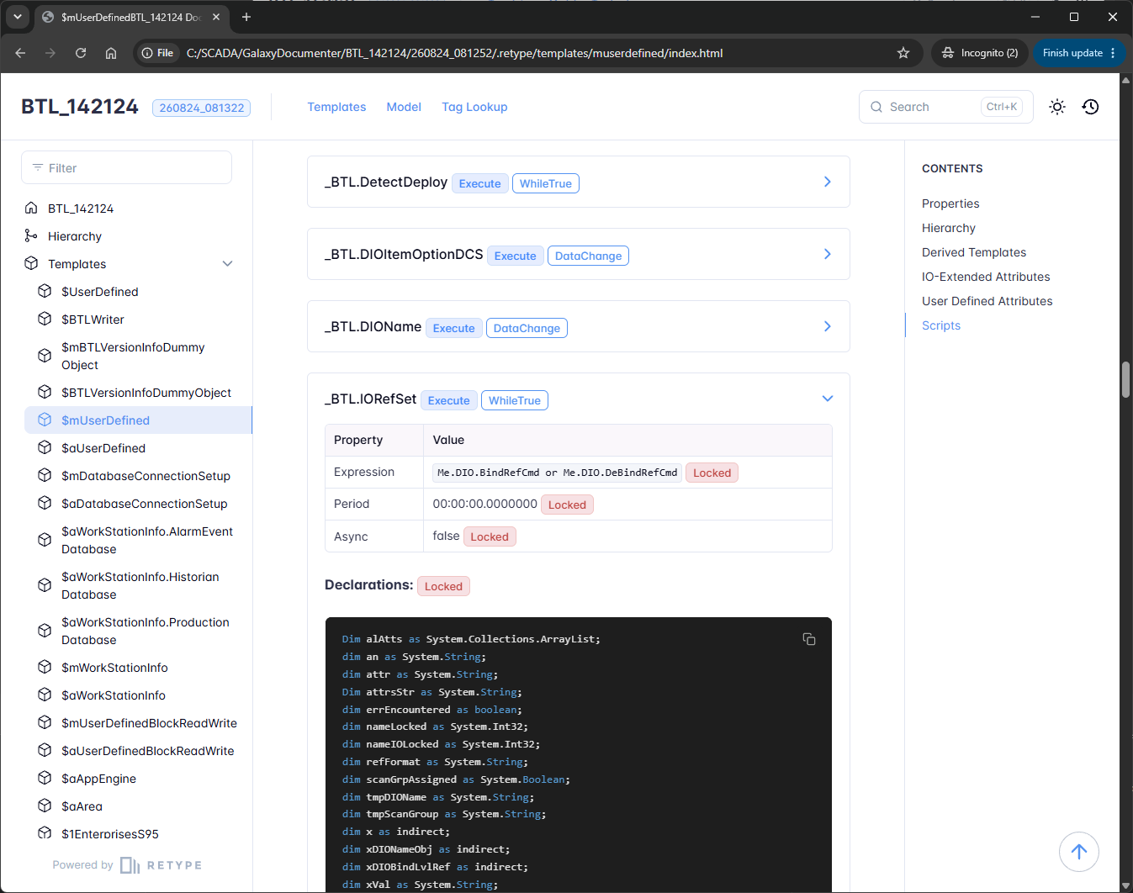Screen dimensions: 1133x893
Task: Open $aWorkStationInfo.ProductionDatabase template
Action: 146,631
